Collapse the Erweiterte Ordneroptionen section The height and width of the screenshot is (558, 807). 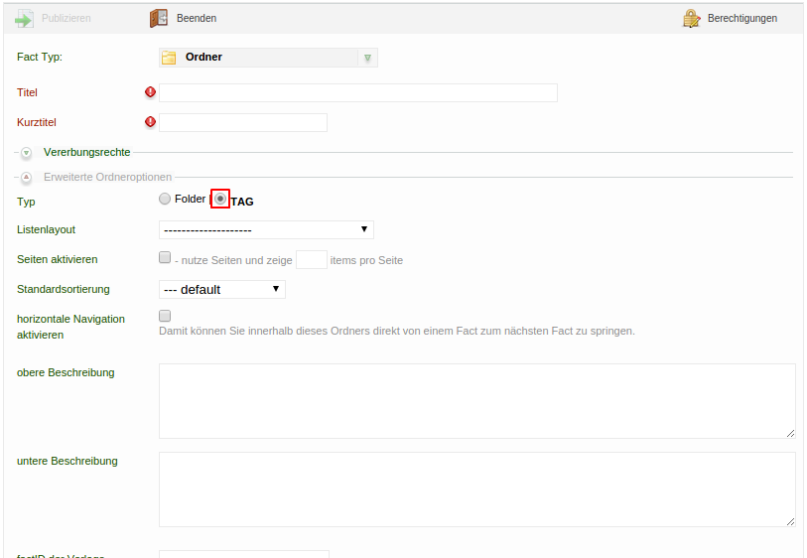(27, 178)
